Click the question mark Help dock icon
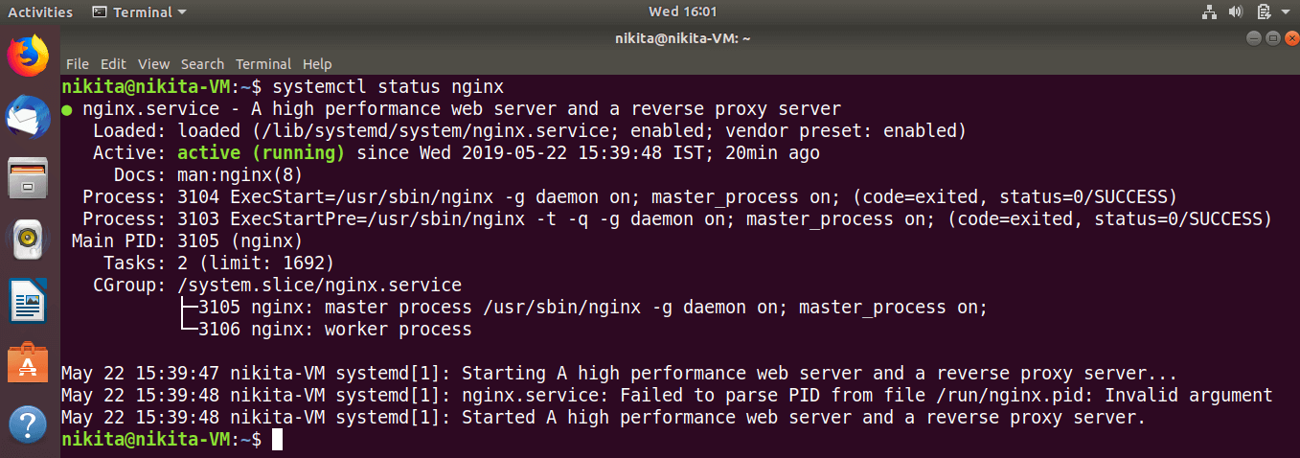Viewport: 1300px width, 458px height. pyautogui.click(x=28, y=424)
